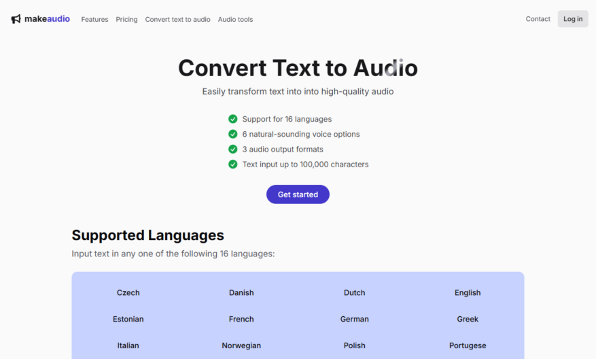Image resolution: width=596 pixels, height=359 pixels.
Task: Click the subtitle Easily transform text into high-quality audio
Action: [x=298, y=92]
